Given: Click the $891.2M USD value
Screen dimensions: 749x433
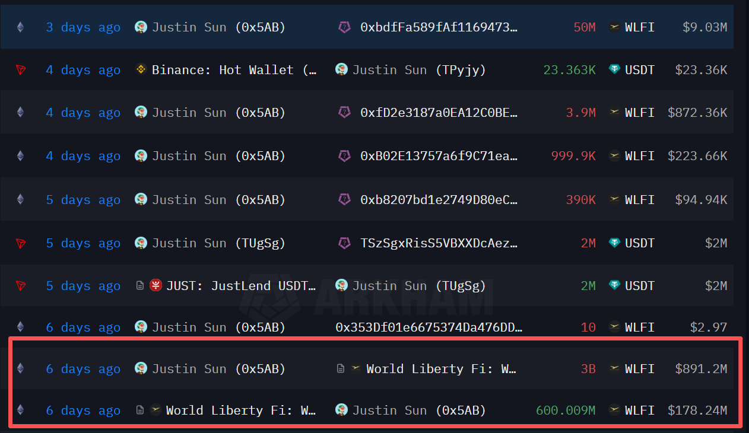Looking at the screenshot, I should tap(701, 368).
